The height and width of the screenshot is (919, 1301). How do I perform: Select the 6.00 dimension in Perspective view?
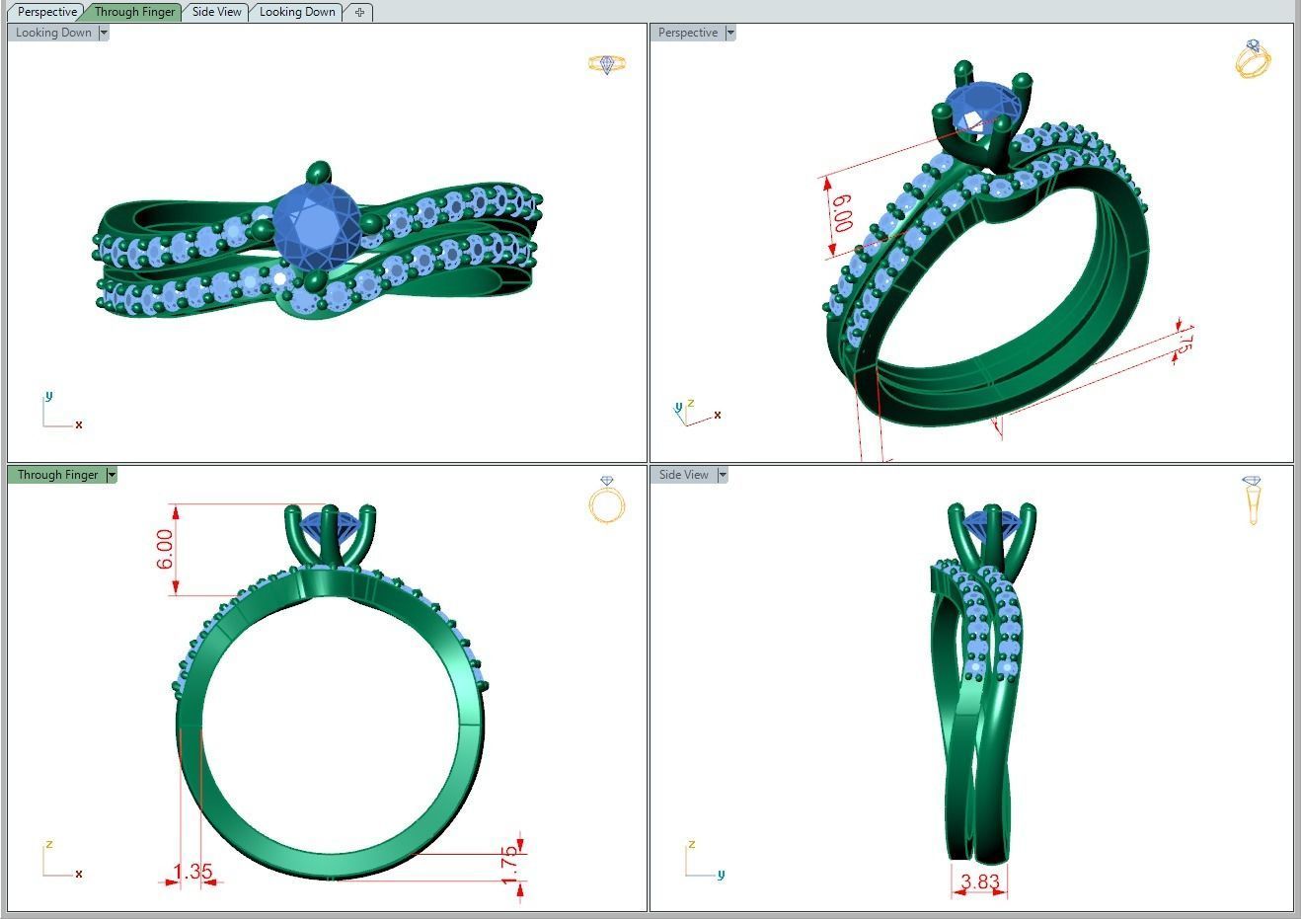click(842, 213)
